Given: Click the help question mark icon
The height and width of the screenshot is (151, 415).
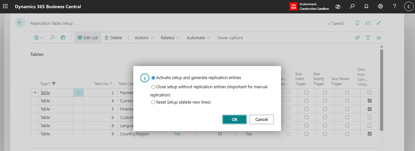Looking at the screenshot, I should (394, 7).
